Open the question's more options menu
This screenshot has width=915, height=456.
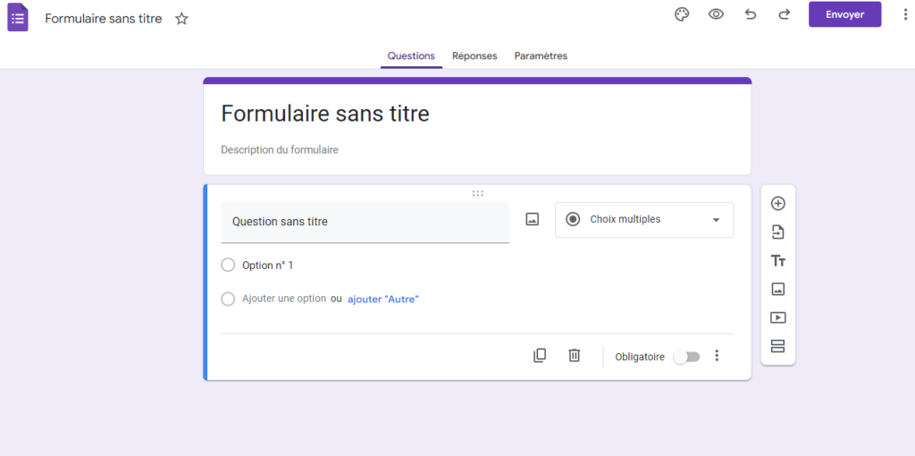718,356
